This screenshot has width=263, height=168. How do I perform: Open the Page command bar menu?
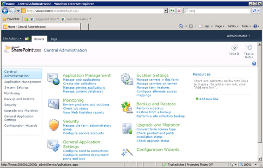(x=220, y=26)
